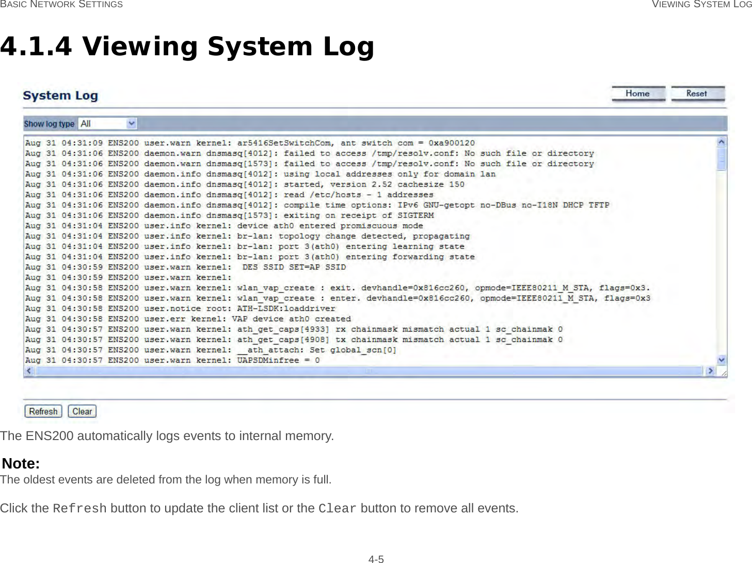Click the Reset button
The height and width of the screenshot is (563, 752).
[x=698, y=93]
